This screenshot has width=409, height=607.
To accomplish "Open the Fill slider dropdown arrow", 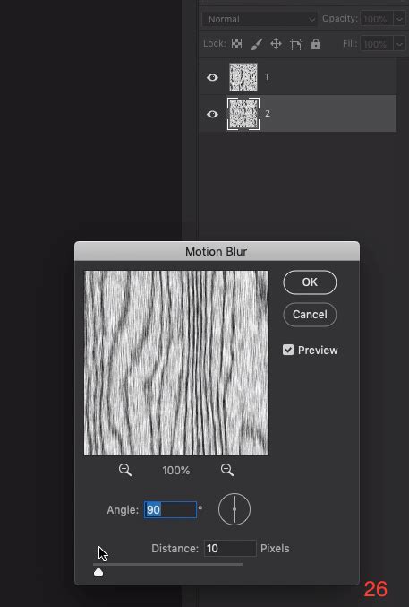I will (x=399, y=44).
